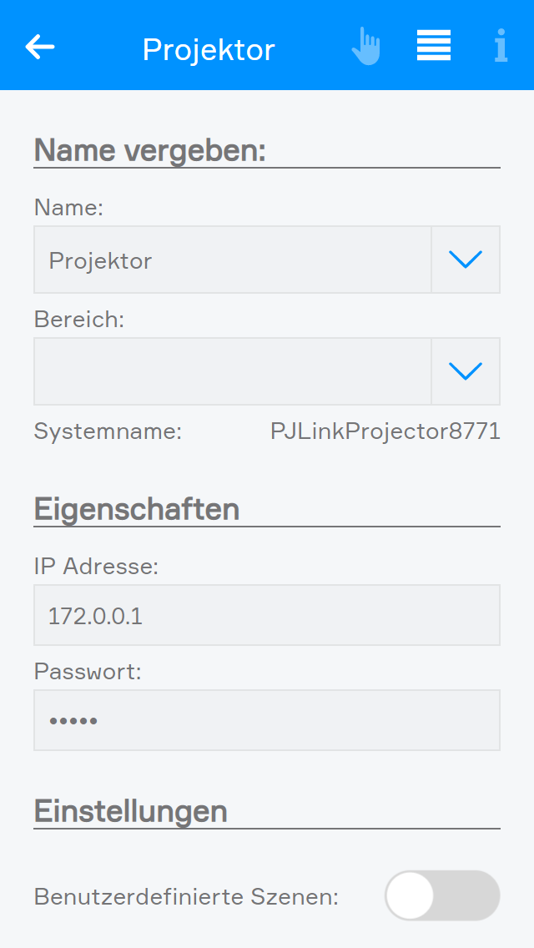
Task: Go back using the header arrow
Action: pos(40,47)
